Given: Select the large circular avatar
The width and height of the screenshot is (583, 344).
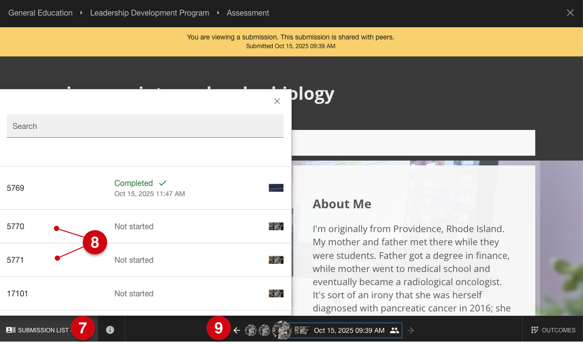Looking at the screenshot, I should 282,330.
